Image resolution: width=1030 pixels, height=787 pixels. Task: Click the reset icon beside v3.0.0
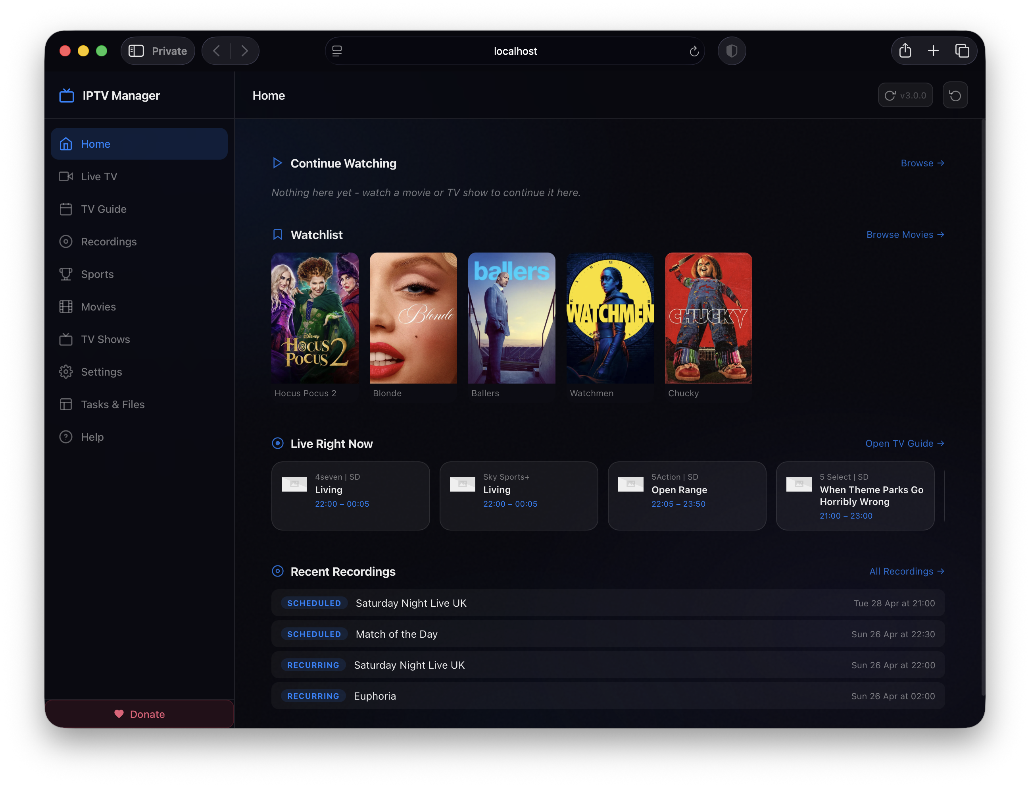tap(955, 96)
